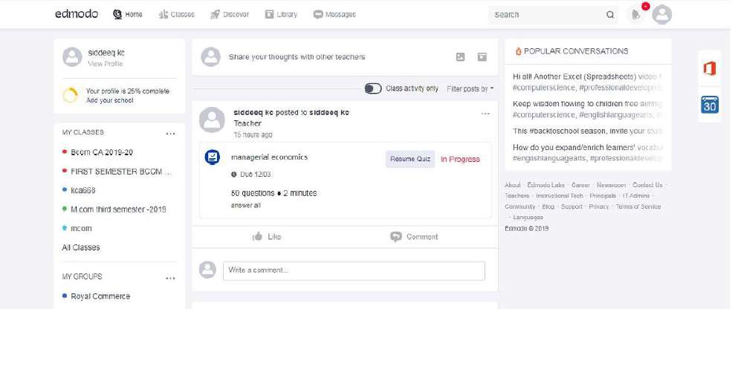Image resolution: width=735 pixels, height=390 pixels.
Task: Open M.com third semester -2019 class
Action: point(119,209)
